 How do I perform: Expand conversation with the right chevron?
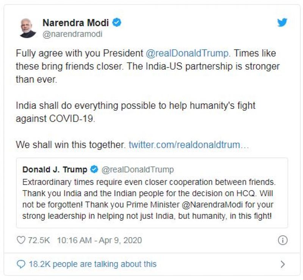click(283, 264)
